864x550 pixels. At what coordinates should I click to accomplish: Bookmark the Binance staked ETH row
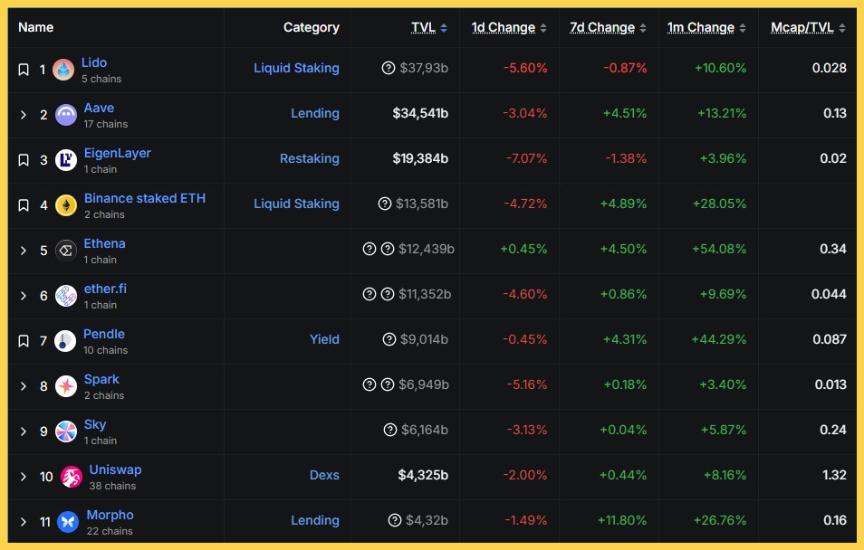coord(24,205)
